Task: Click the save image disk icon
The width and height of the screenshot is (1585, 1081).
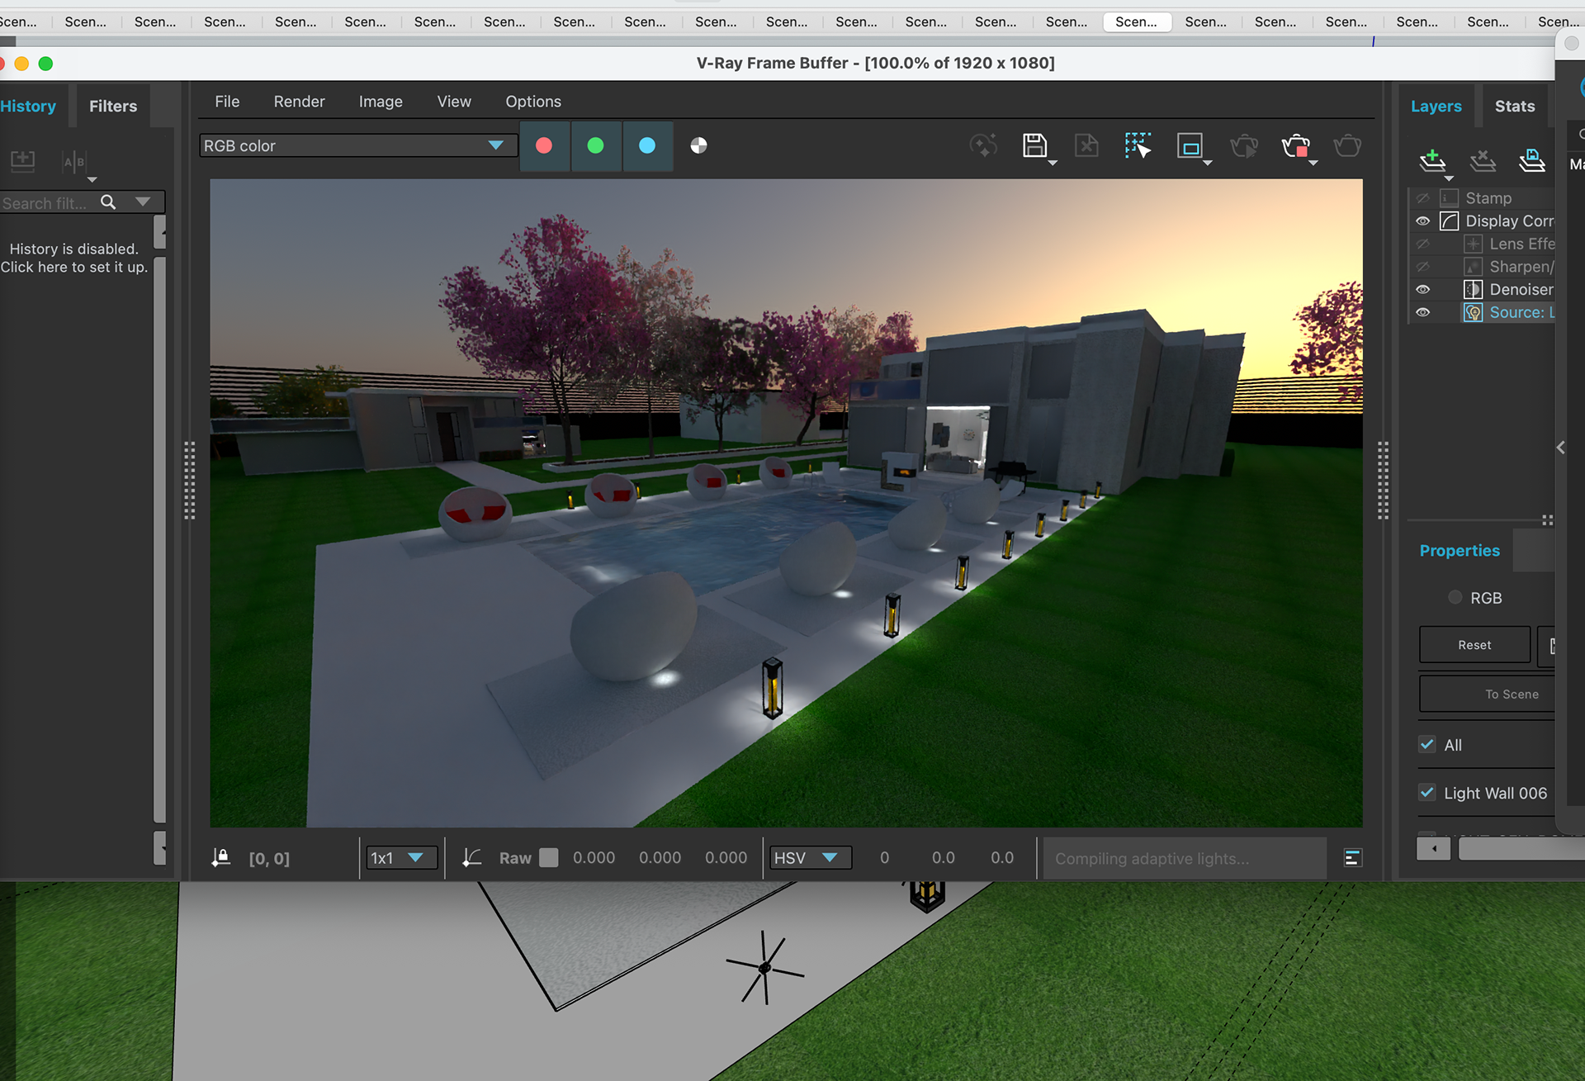Action: (1034, 146)
